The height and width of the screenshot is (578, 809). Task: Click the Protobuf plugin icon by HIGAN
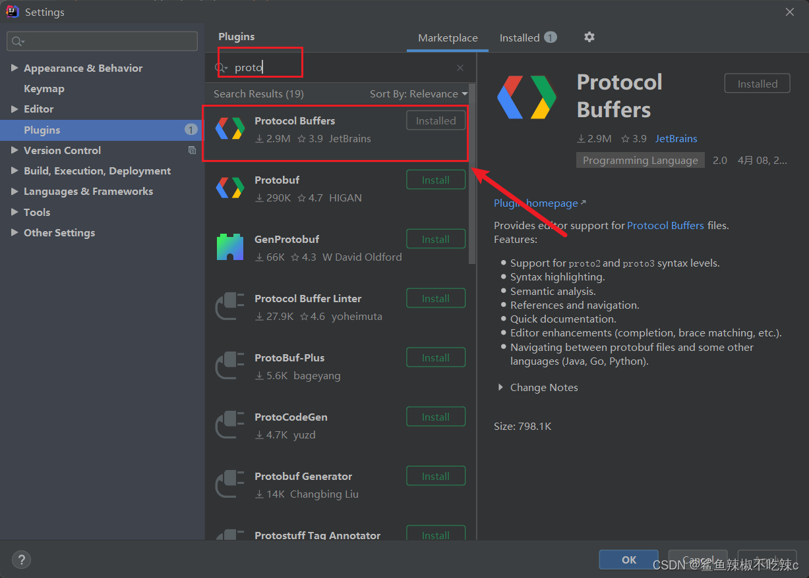pos(229,188)
